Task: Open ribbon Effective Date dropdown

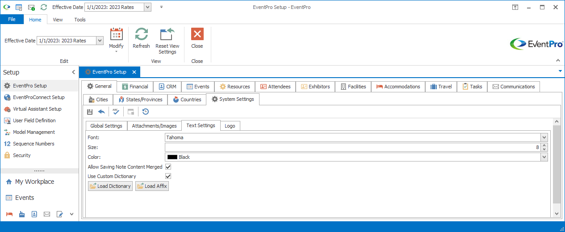Action: click(x=100, y=41)
